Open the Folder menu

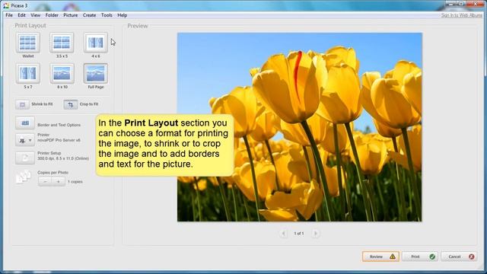point(52,15)
